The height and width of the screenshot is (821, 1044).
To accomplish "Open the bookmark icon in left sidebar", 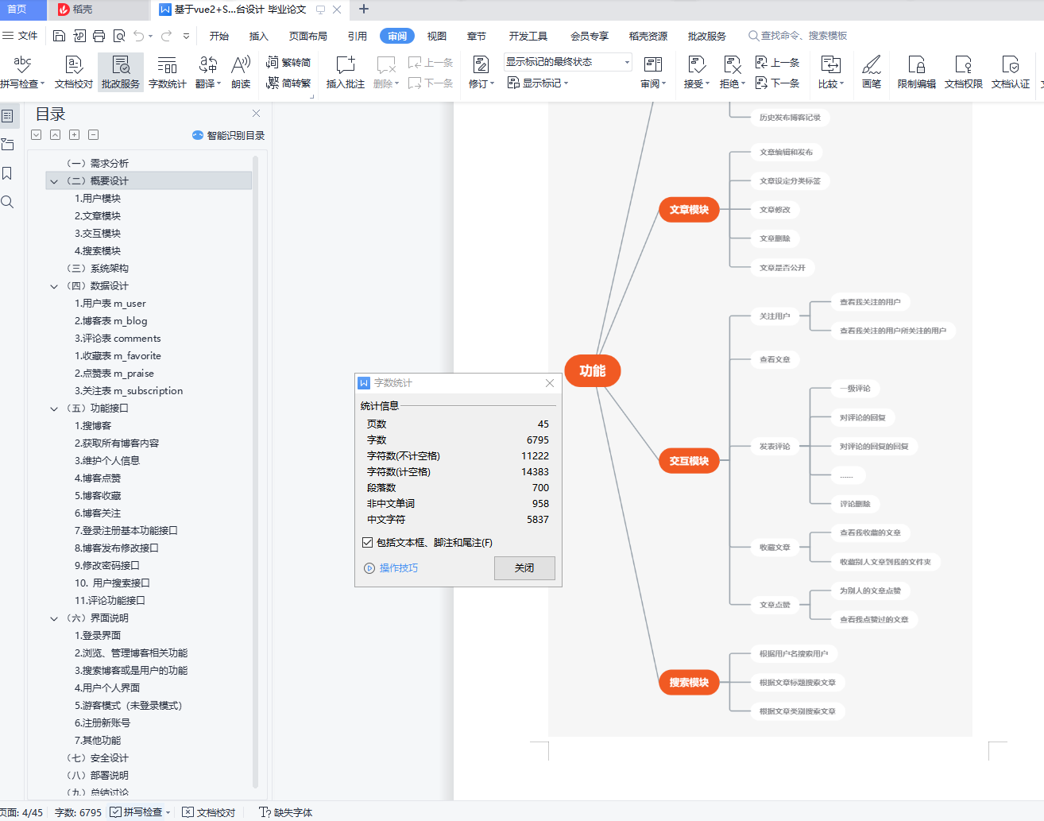I will pos(7,173).
